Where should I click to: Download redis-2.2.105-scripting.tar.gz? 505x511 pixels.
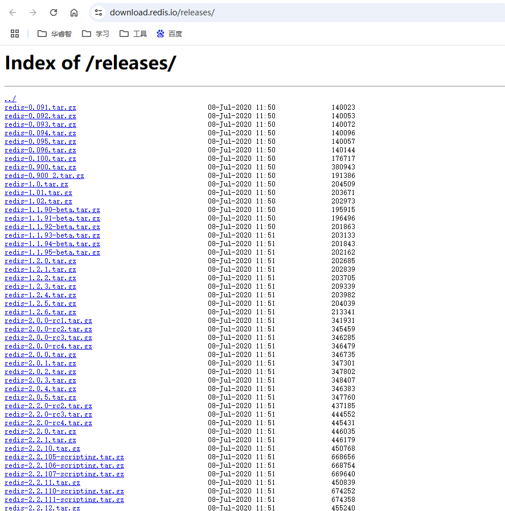(x=64, y=456)
